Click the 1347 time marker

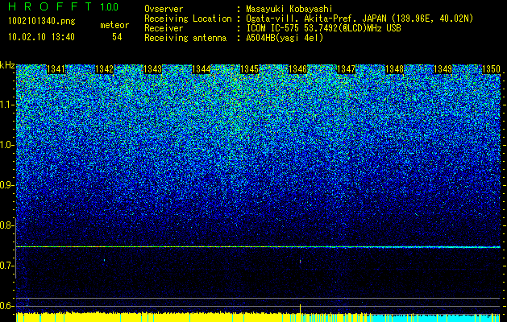[x=346, y=69]
